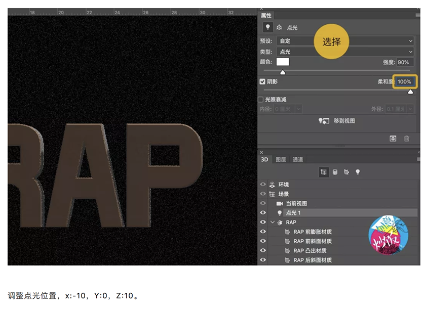Toggle eye for RAP 前膨胀材质

[263, 232]
